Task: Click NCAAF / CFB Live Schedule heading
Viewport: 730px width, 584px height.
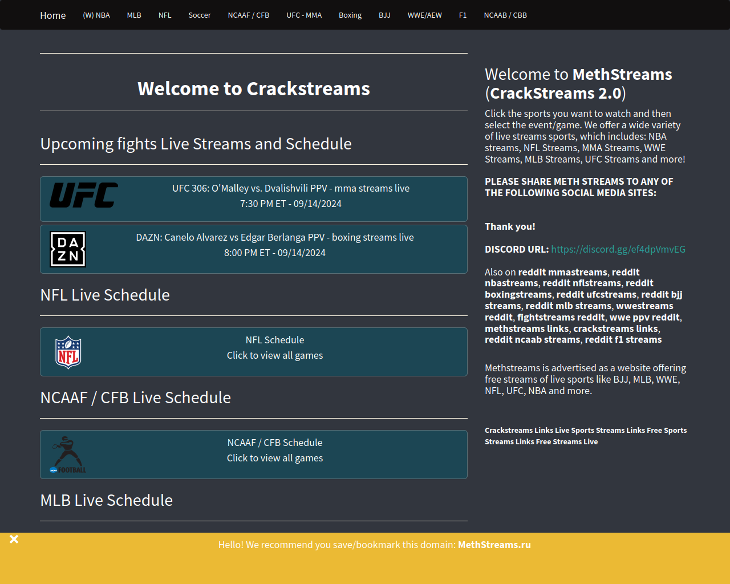Action: 135,398
